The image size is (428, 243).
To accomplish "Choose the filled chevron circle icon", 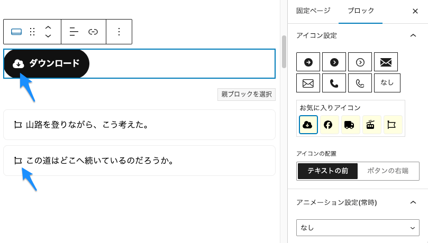I will pyautogui.click(x=334, y=62).
